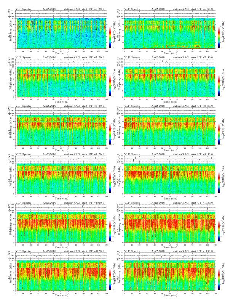The image size is (233, 302).
Task: Click the PSD color bar beside the 8:50:0 spectrogram
Action: point(219,134)
